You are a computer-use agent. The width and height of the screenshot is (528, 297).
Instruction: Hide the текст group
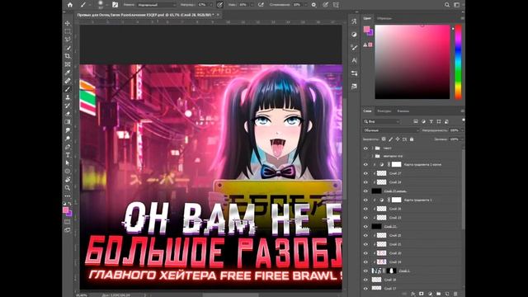(365, 148)
